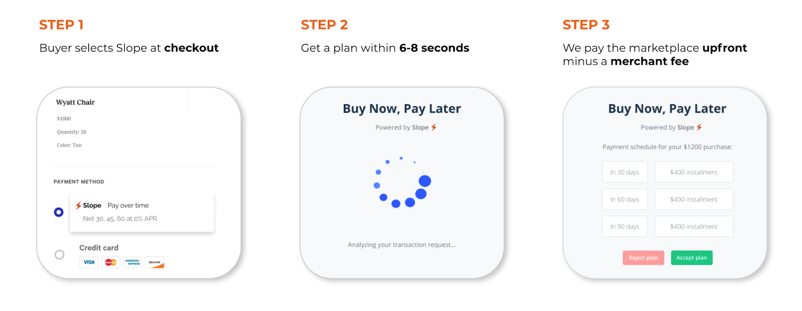Click the blue loading spinner
This screenshot has height=311, width=802.
click(403, 182)
